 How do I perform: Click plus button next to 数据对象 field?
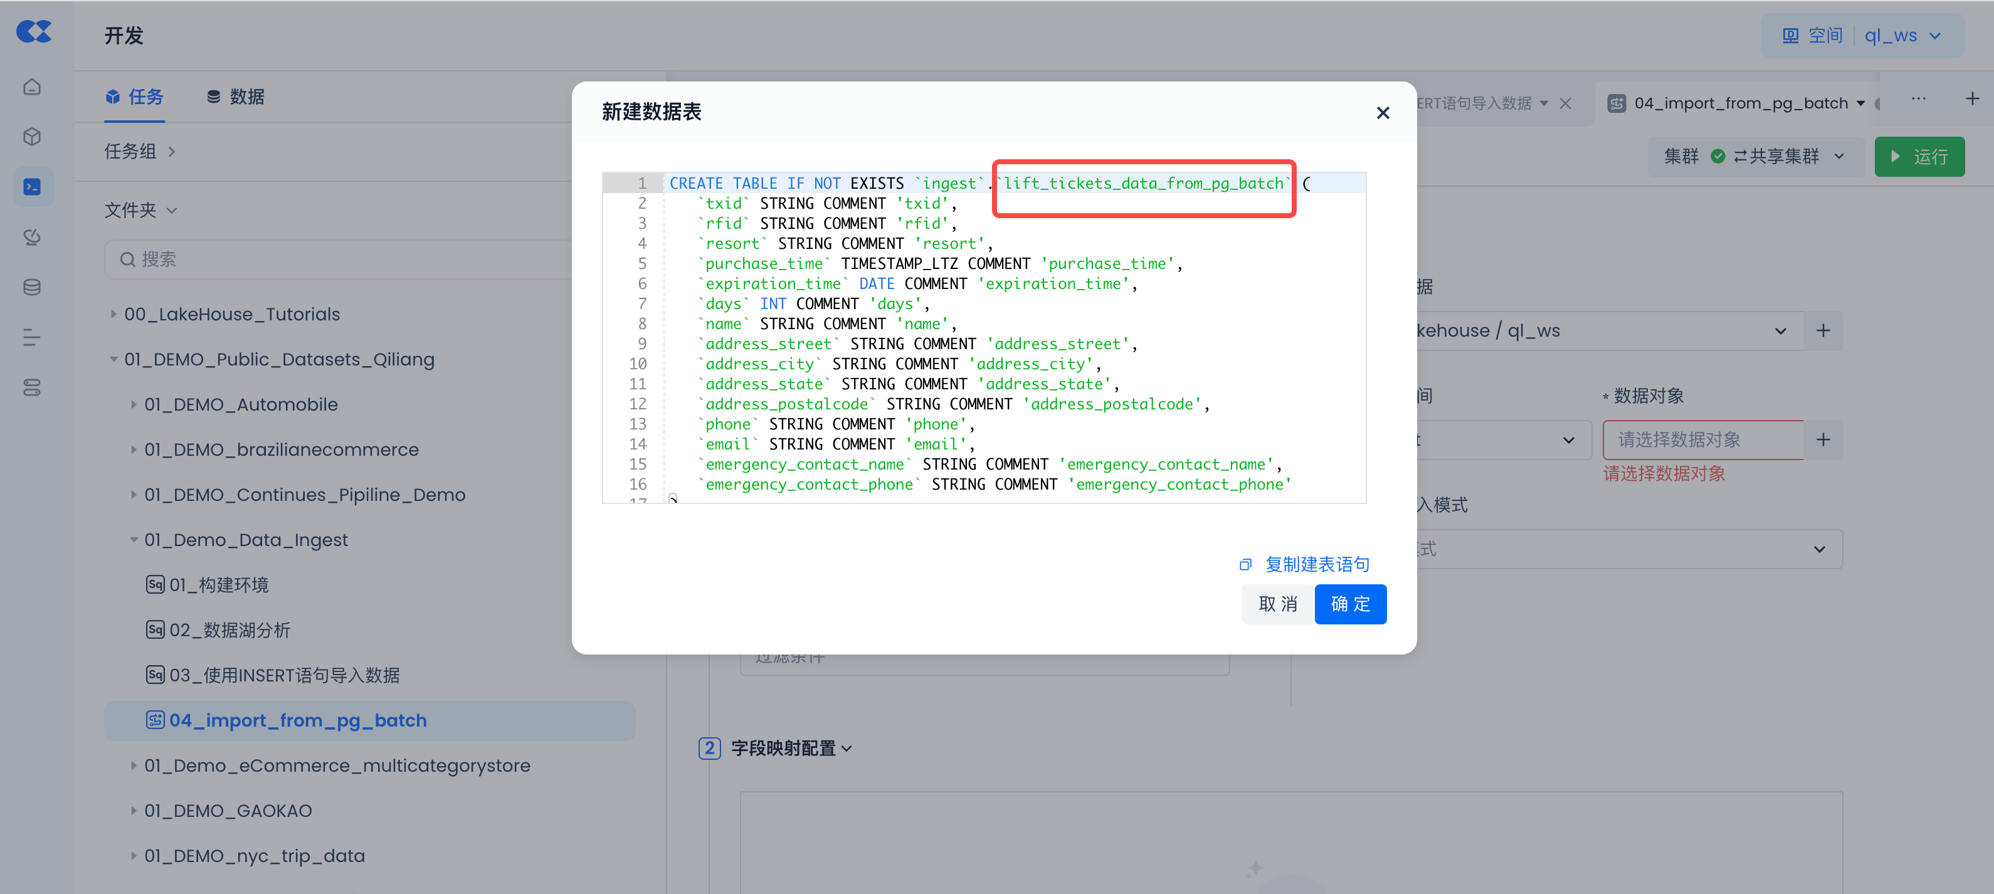pyautogui.click(x=1823, y=439)
